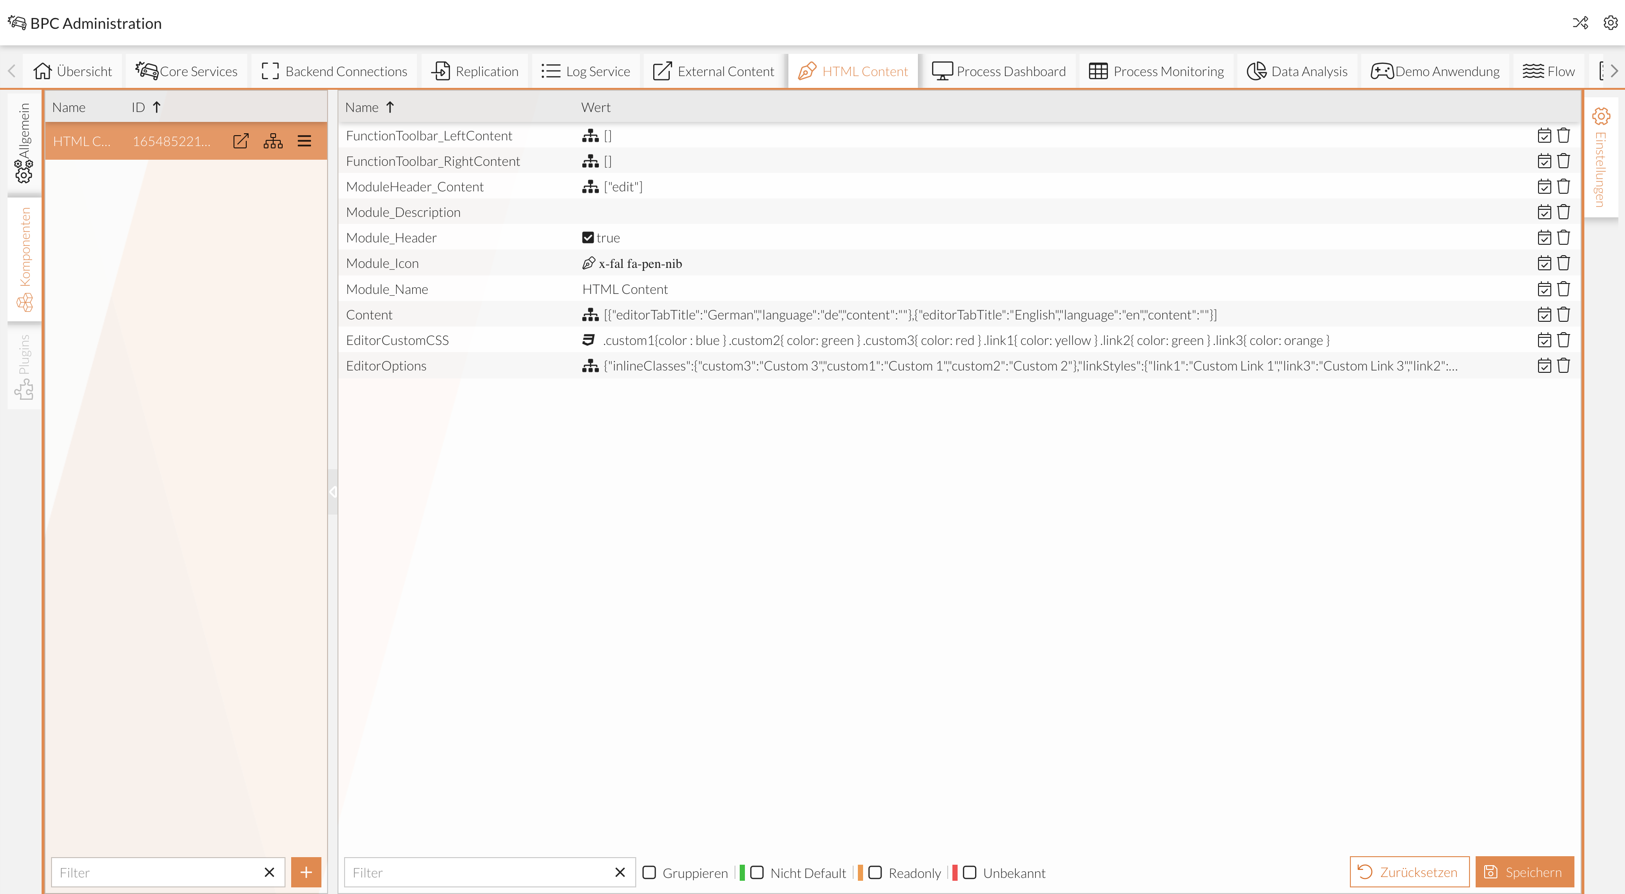Check the Nicht Default filter checkbox
Screen dimensions: 1625x894
756,873
